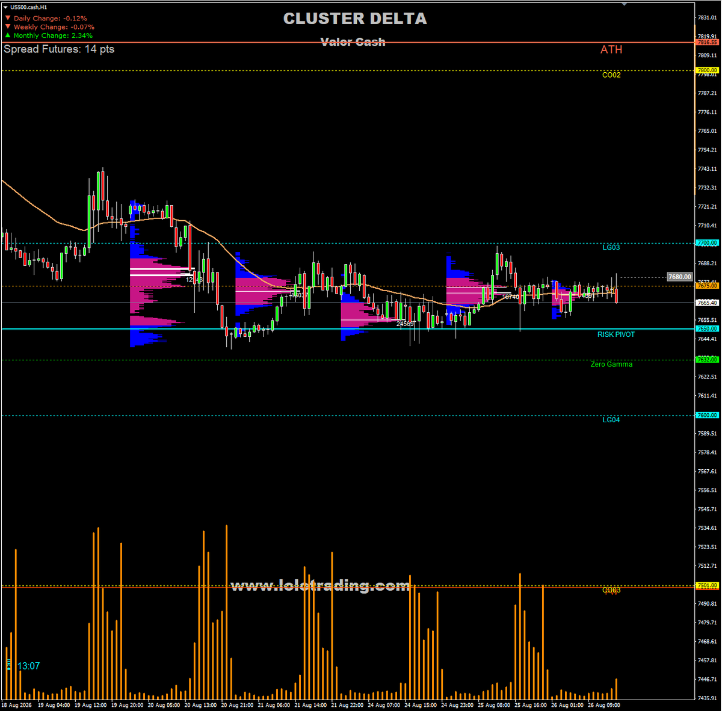
Task: Click the 25 Aug 16:00 time label
Action: click(x=531, y=705)
